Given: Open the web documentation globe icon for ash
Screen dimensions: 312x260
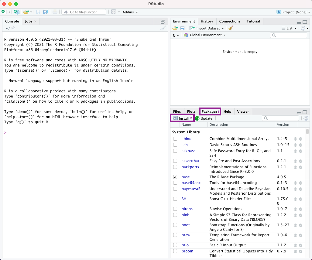Looking at the screenshot, I should point(295,145).
